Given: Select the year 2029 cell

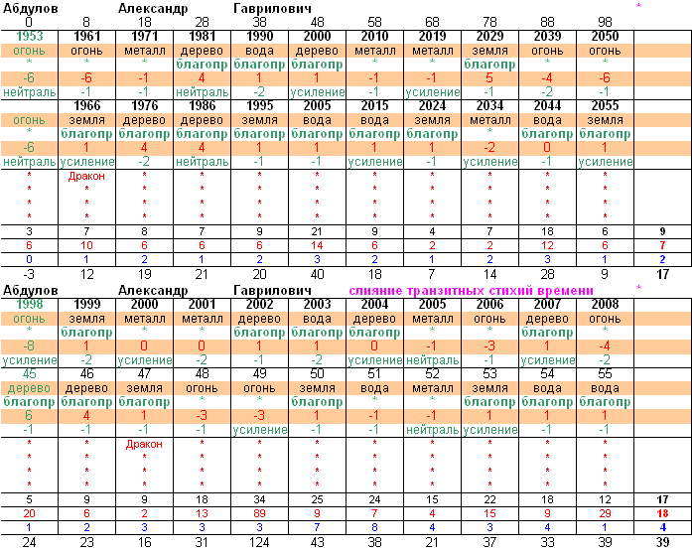Looking at the screenshot, I should (x=489, y=36).
